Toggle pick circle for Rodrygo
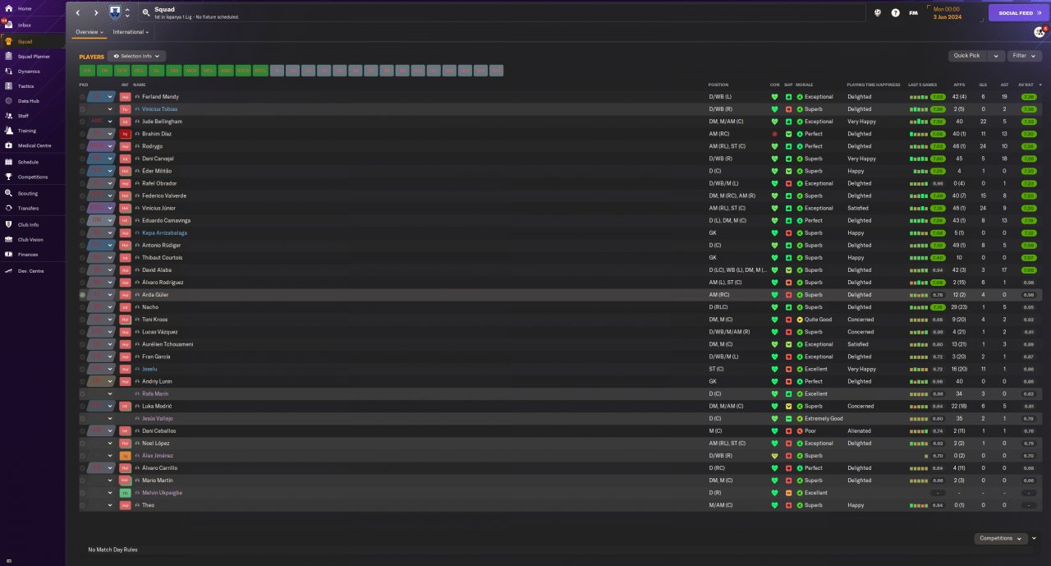This screenshot has height=566, width=1051. pyautogui.click(x=82, y=146)
